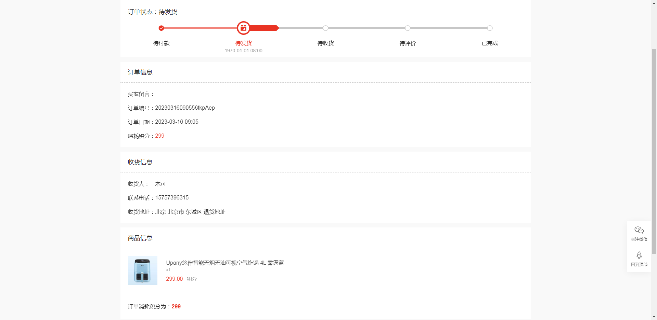Viewport: 657px width, 320px height.
Task: Click the 订单消耗积分为 total 299
Action: pyautogui.click(x=176, y=307)
